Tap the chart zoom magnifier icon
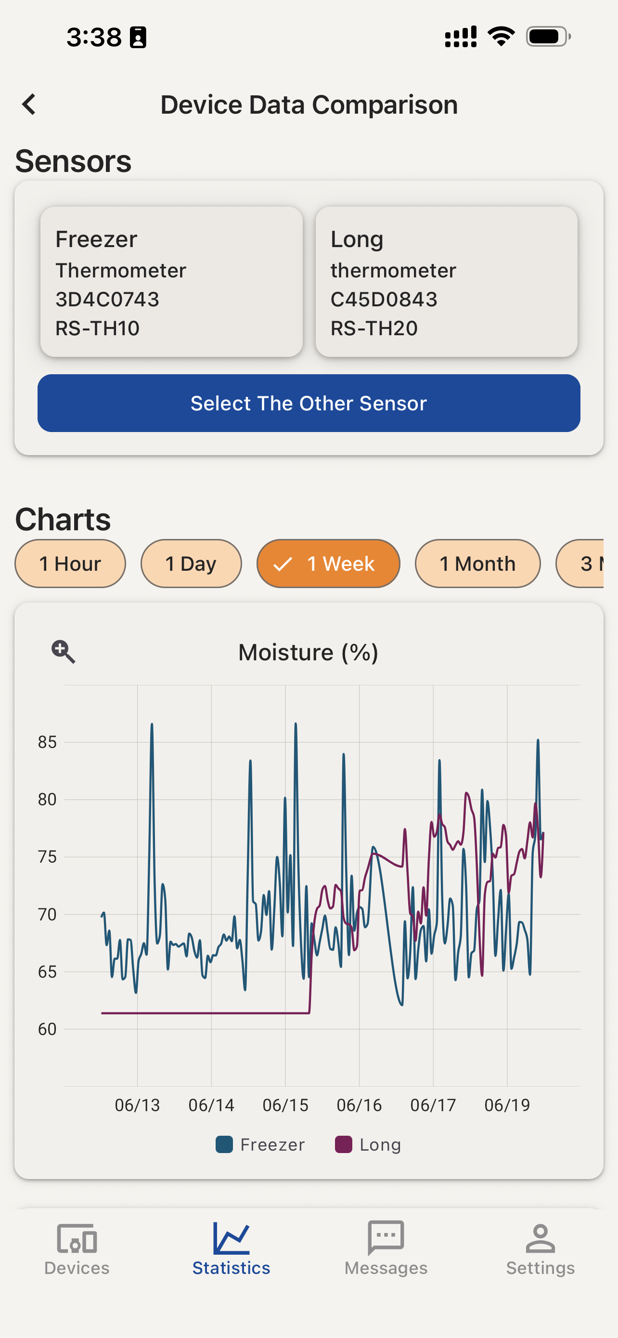This screenshot has width=618, height=1338. click(x=64, y=651)
